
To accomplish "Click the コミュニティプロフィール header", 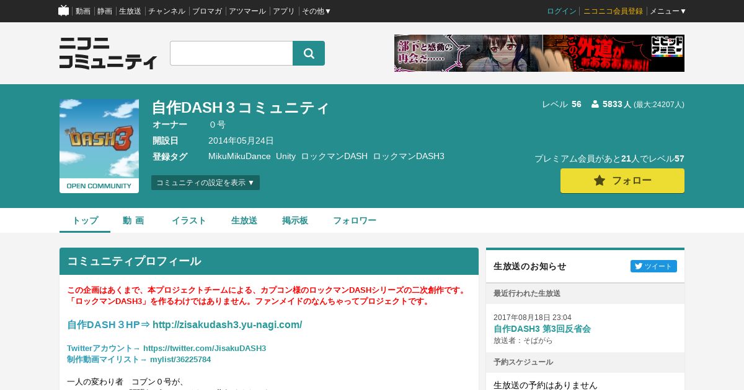I will pyautogui.click(x=269, y=261).
